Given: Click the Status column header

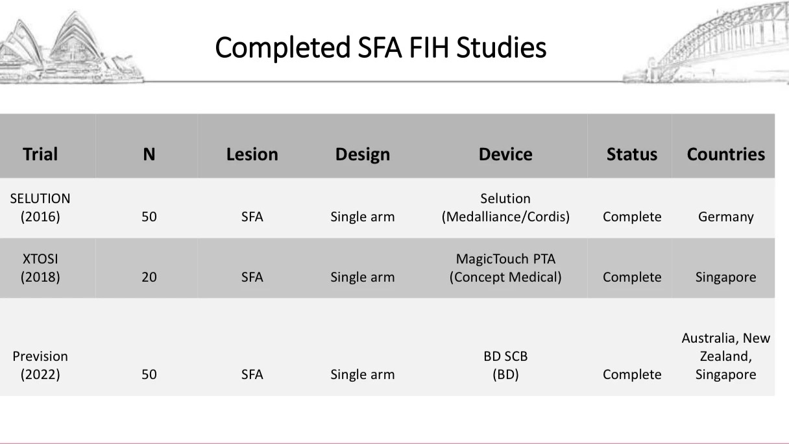Looking at the screenshot, I should (632, 154).
